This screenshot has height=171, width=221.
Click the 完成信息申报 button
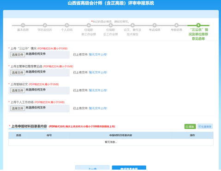point(129,168)
